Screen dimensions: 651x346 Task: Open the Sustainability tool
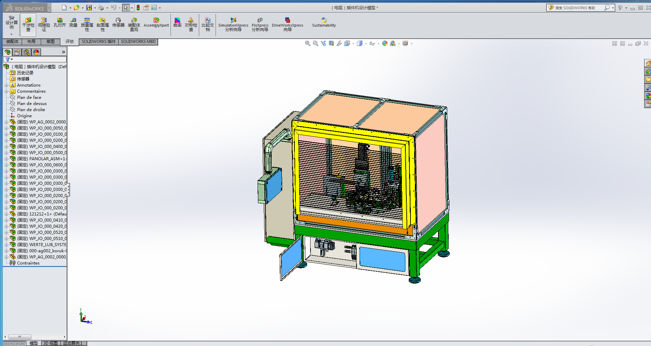(x=324, y=22)
